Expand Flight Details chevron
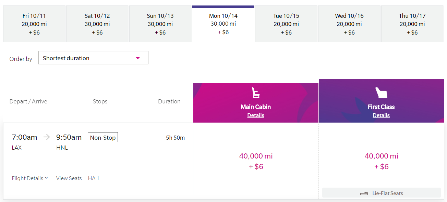This screenshot has height=202, width=447. [46, 178]
